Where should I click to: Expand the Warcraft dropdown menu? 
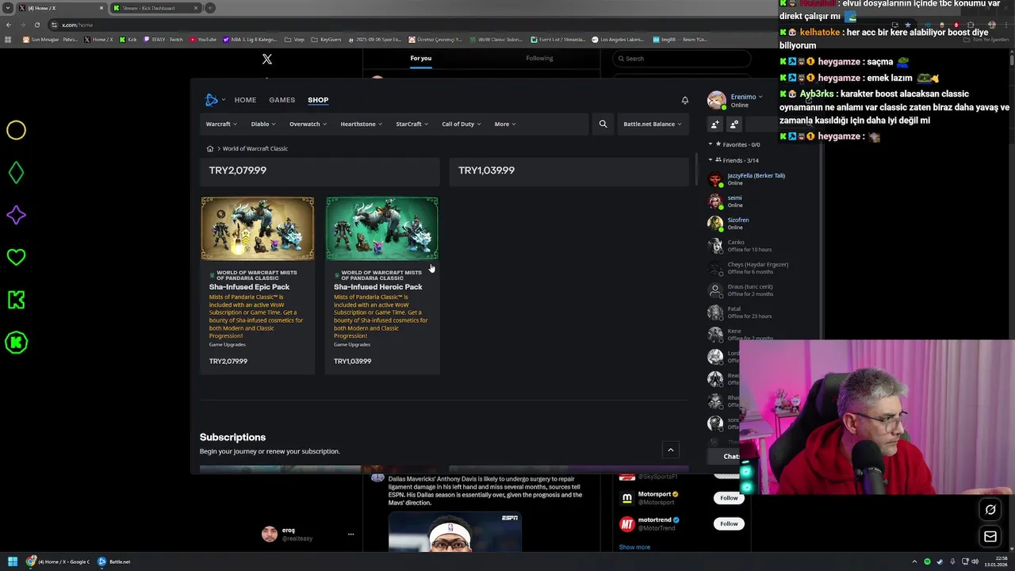coord(221,124)
